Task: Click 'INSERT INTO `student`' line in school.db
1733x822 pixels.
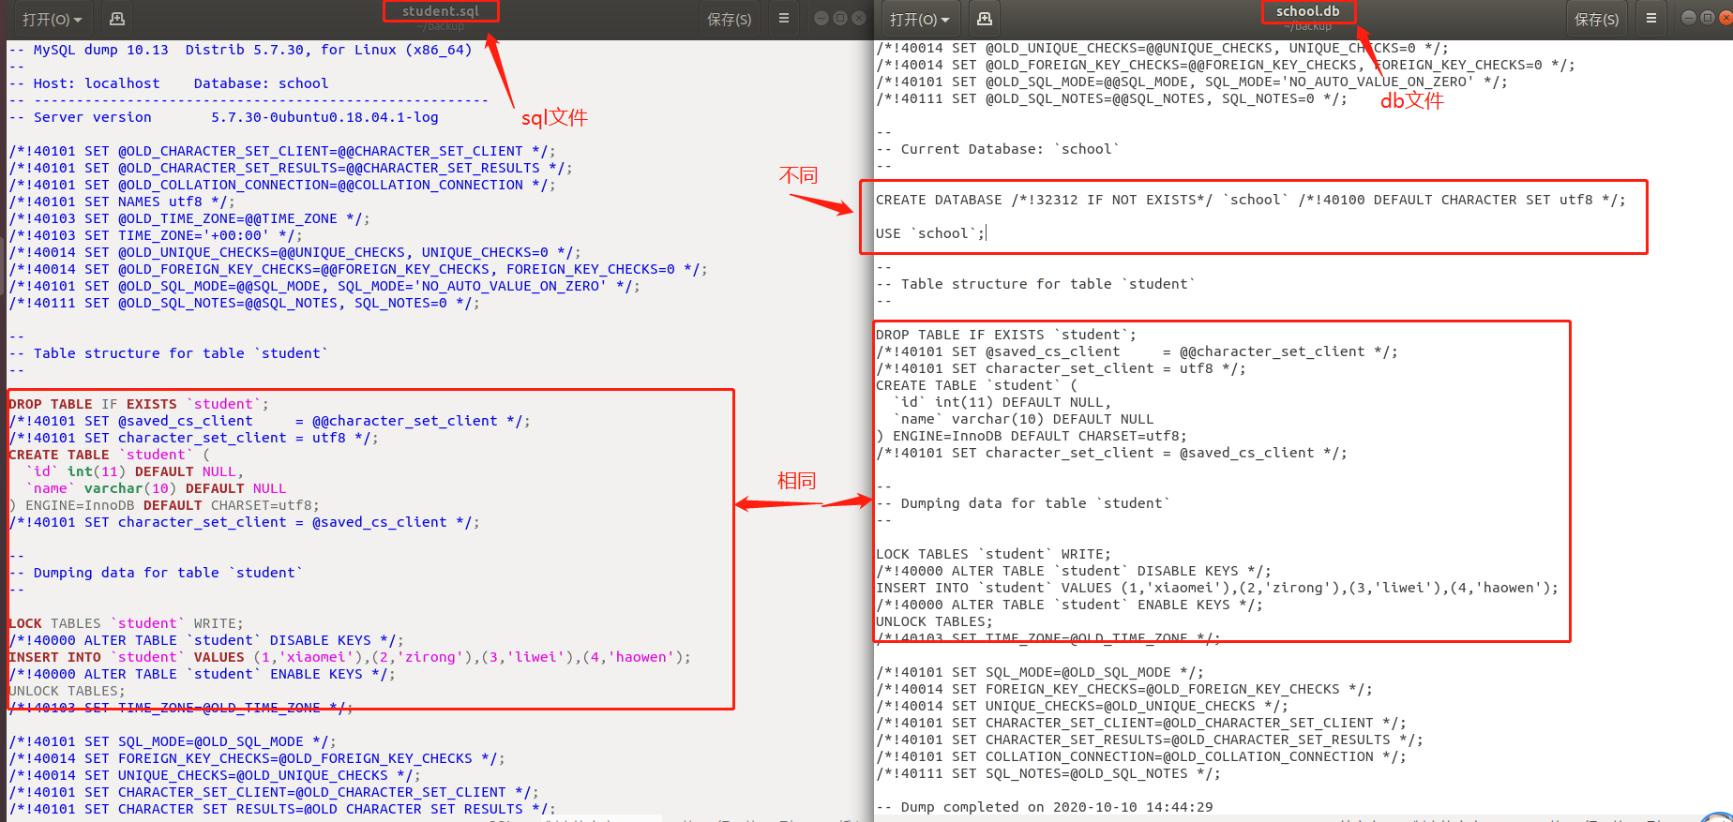Action: tap(1217, 588)
